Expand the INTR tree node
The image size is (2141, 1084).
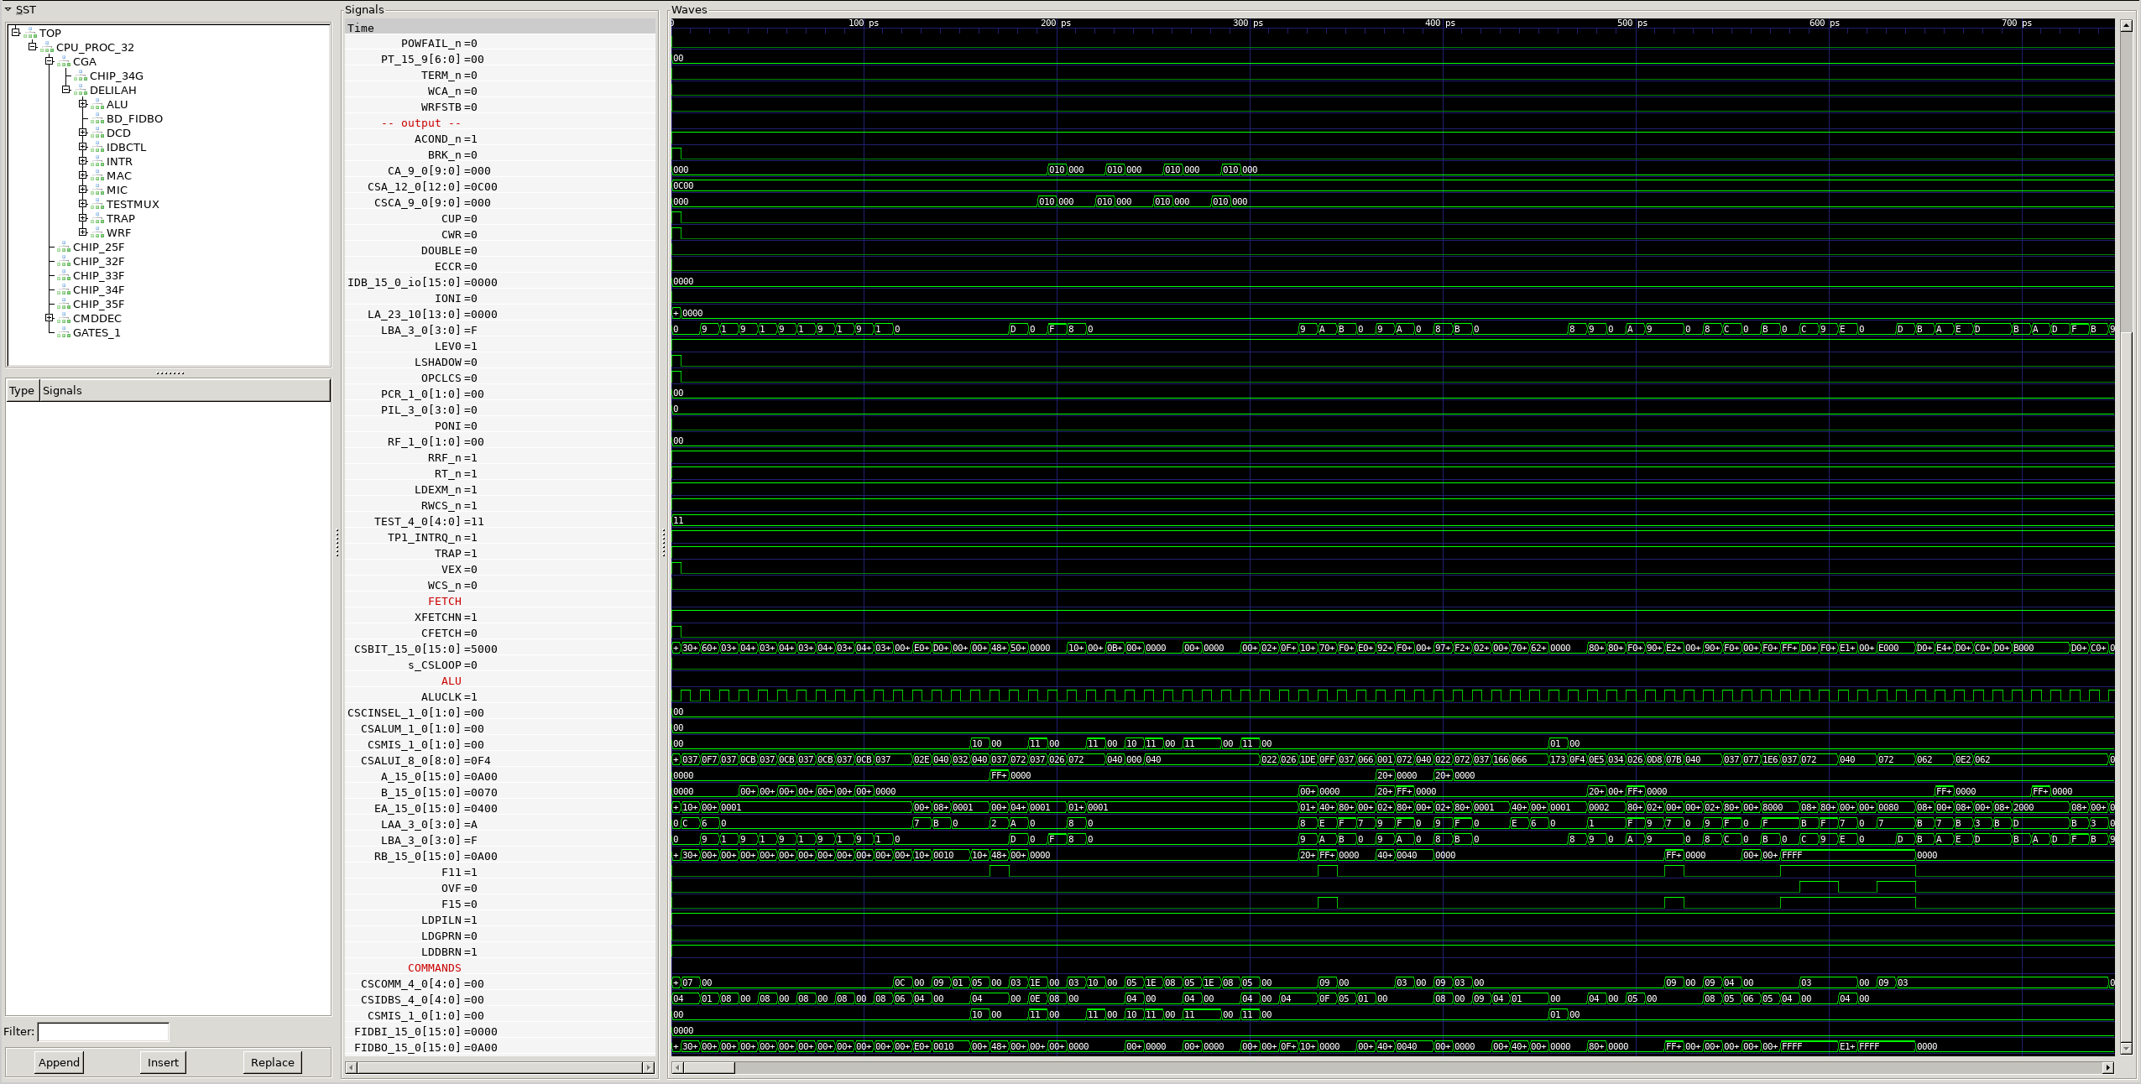pos(83,161)
